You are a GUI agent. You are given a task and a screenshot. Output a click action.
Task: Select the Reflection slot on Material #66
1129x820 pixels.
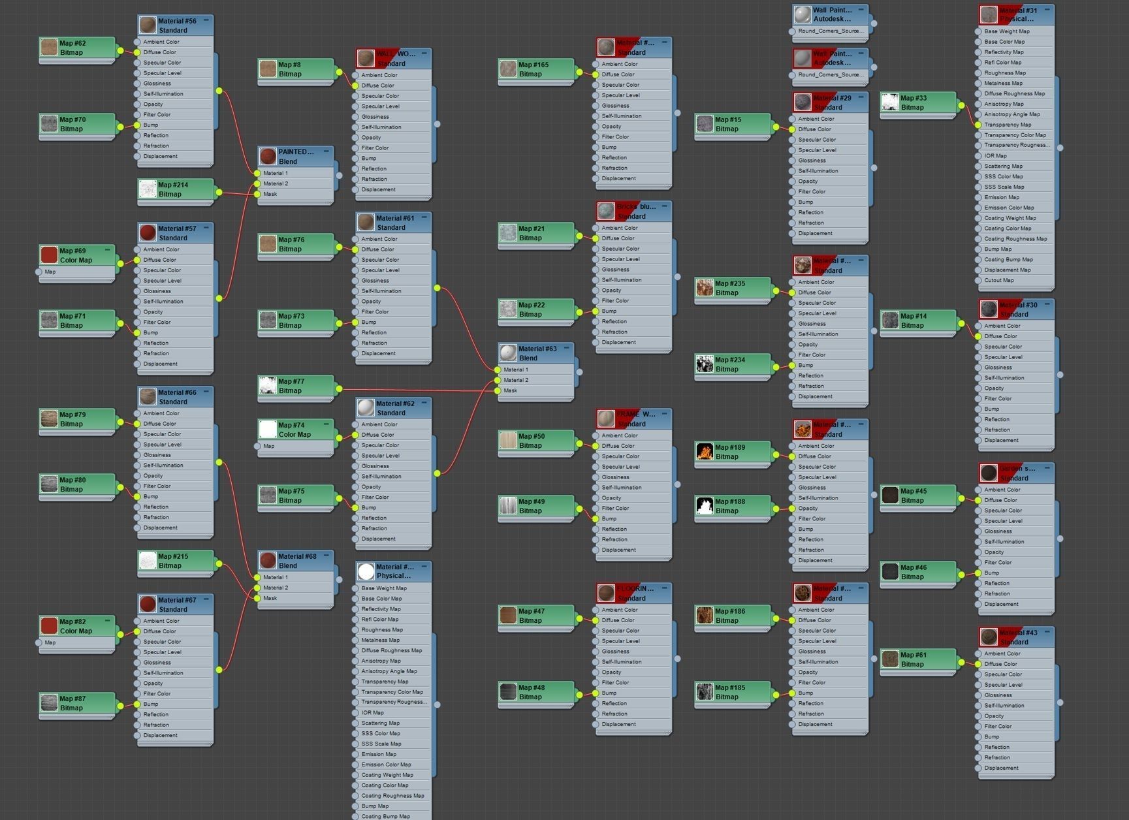click(x=175, y=507)
